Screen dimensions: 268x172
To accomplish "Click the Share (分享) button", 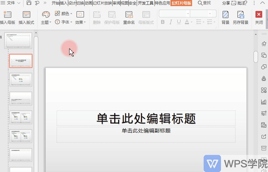I will pos(226,3).
